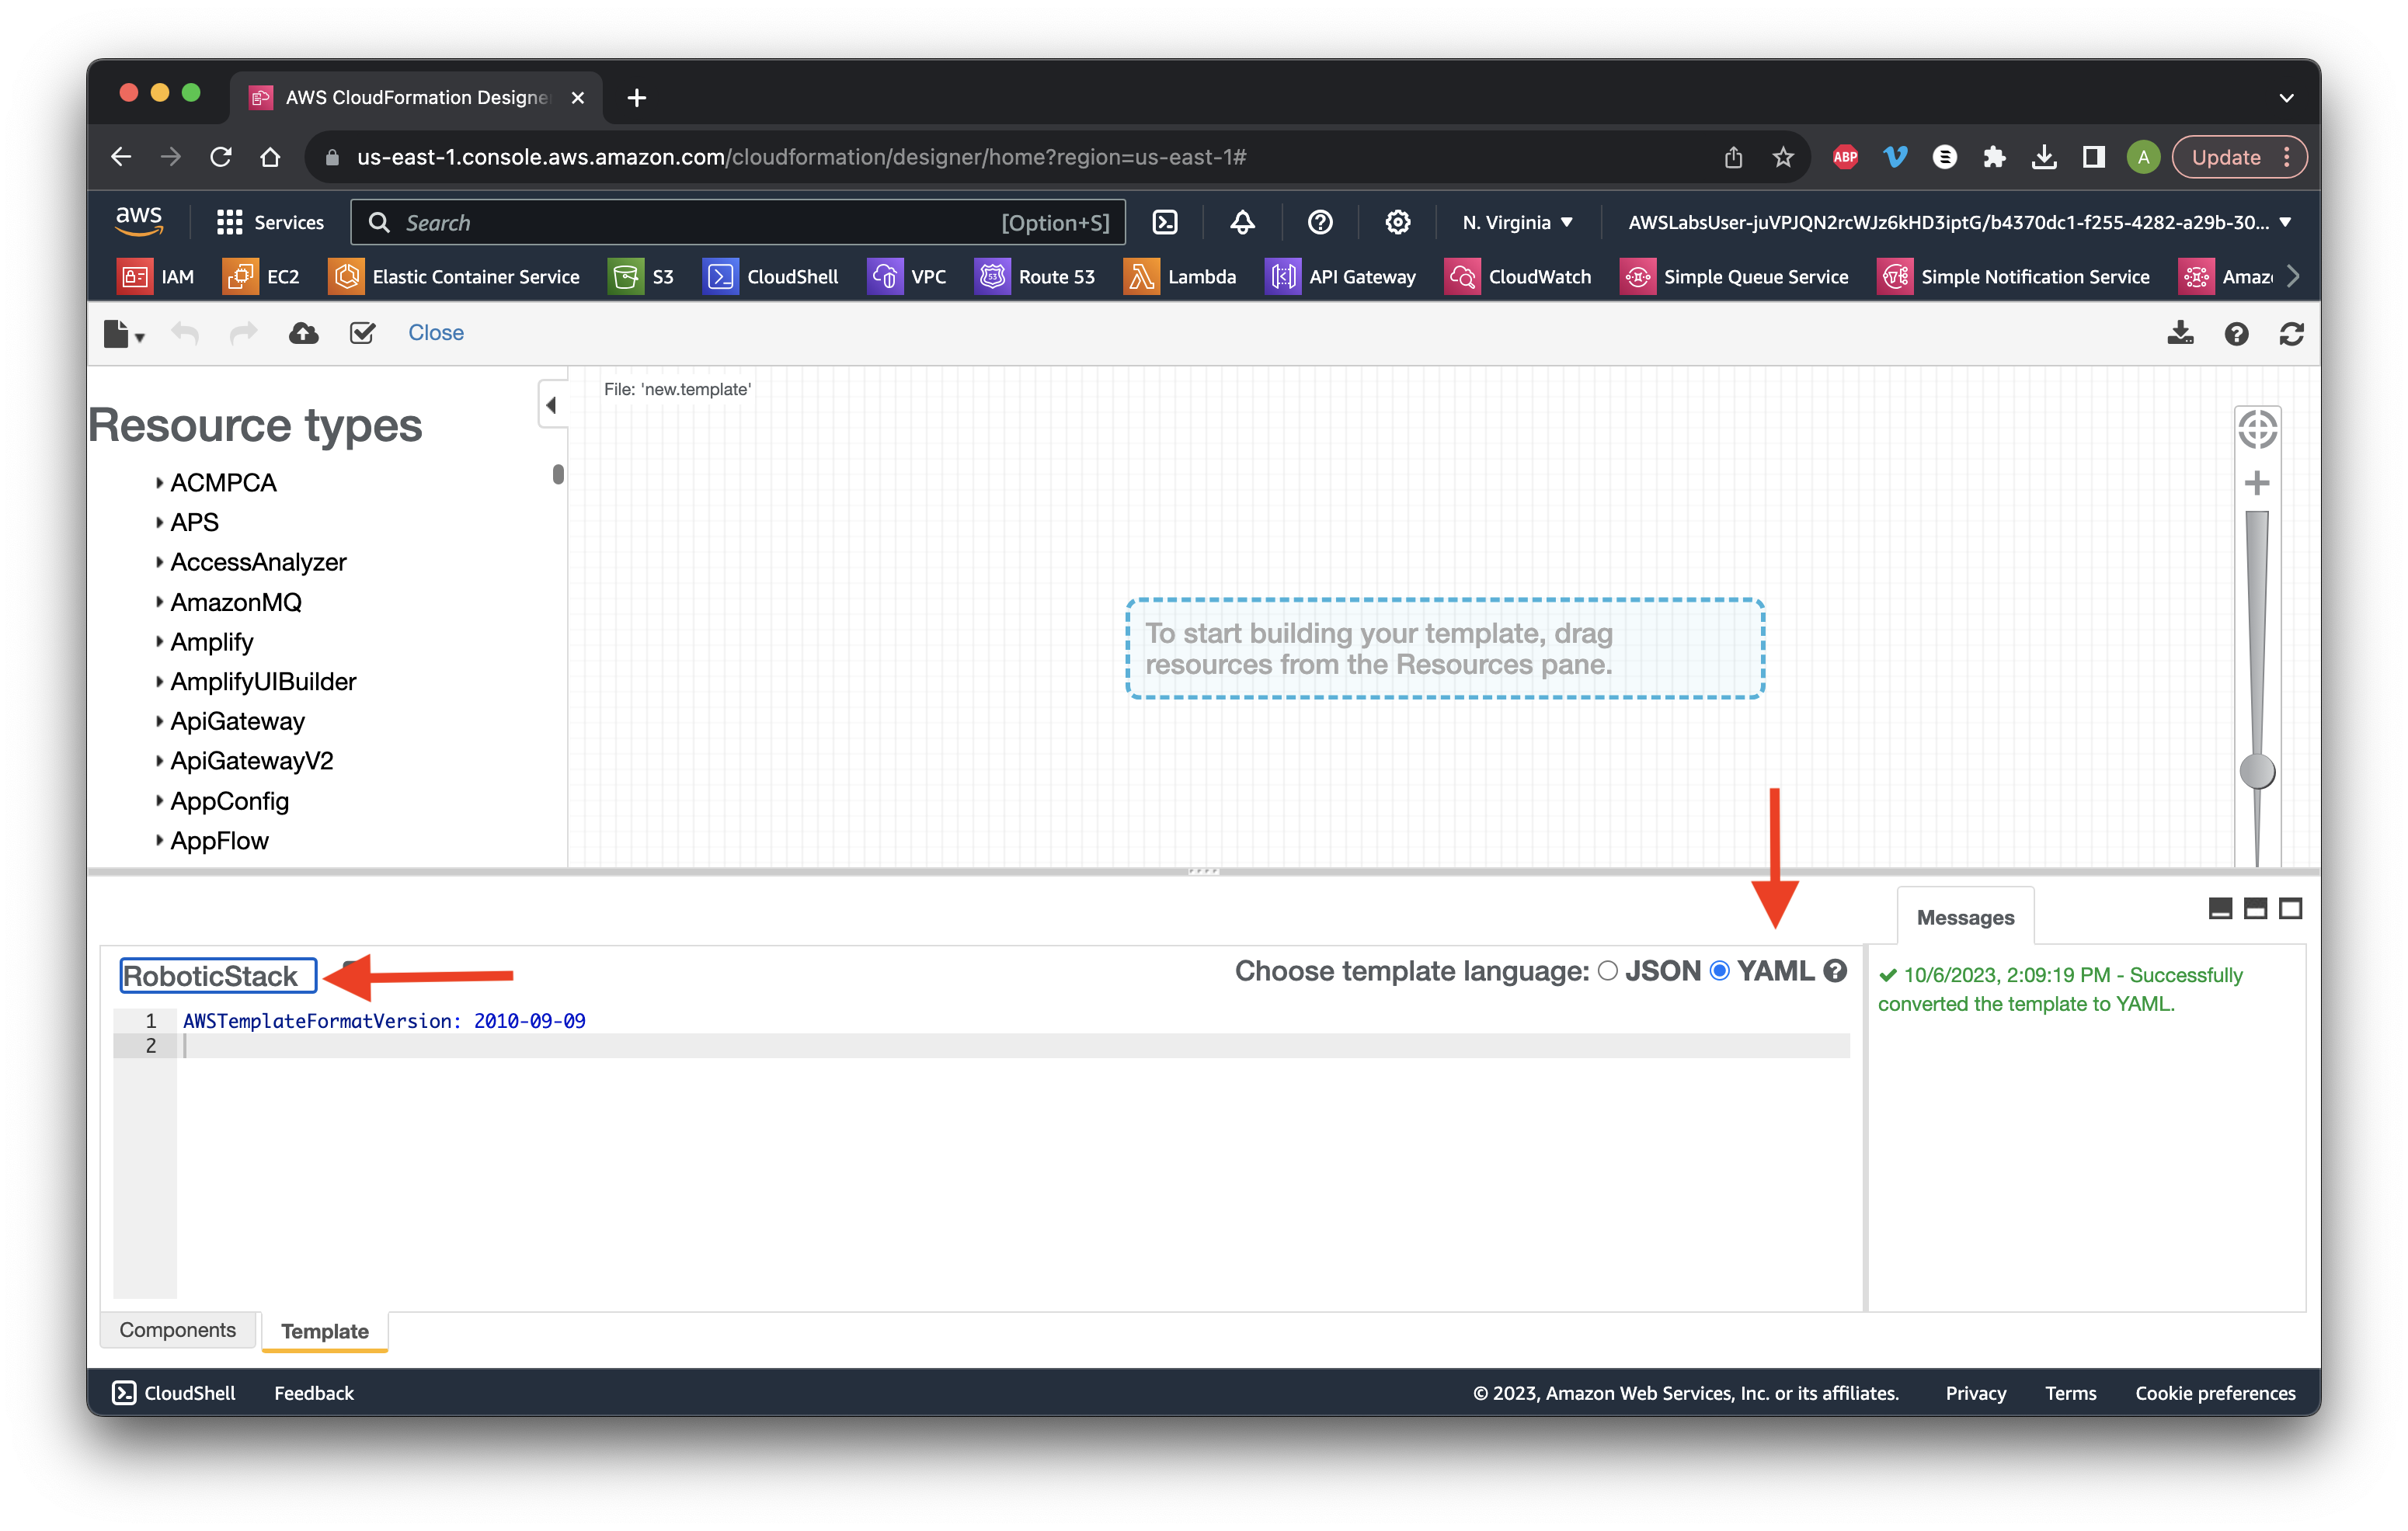The height and width of the screenshot is (1531, 2408).
Task: Open Route 53 service shortcut
Action: point(1035,277)
